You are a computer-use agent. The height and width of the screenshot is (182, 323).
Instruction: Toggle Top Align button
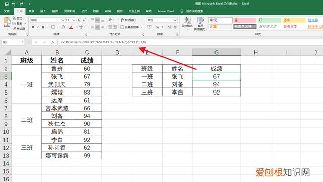(x=92, y=20)
